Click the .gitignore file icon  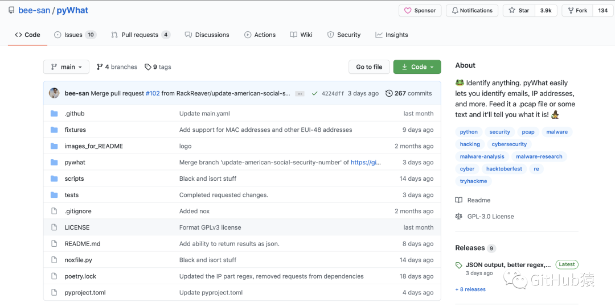(54, 211)
